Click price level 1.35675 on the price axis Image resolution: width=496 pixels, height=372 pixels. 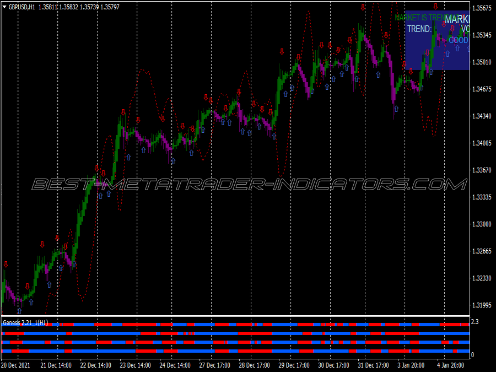coord(482,8)
